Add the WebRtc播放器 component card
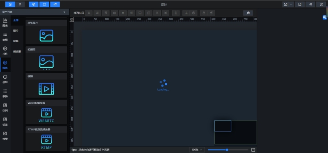The height and width of the screenshot is (153, 328). tap(46, 112)
